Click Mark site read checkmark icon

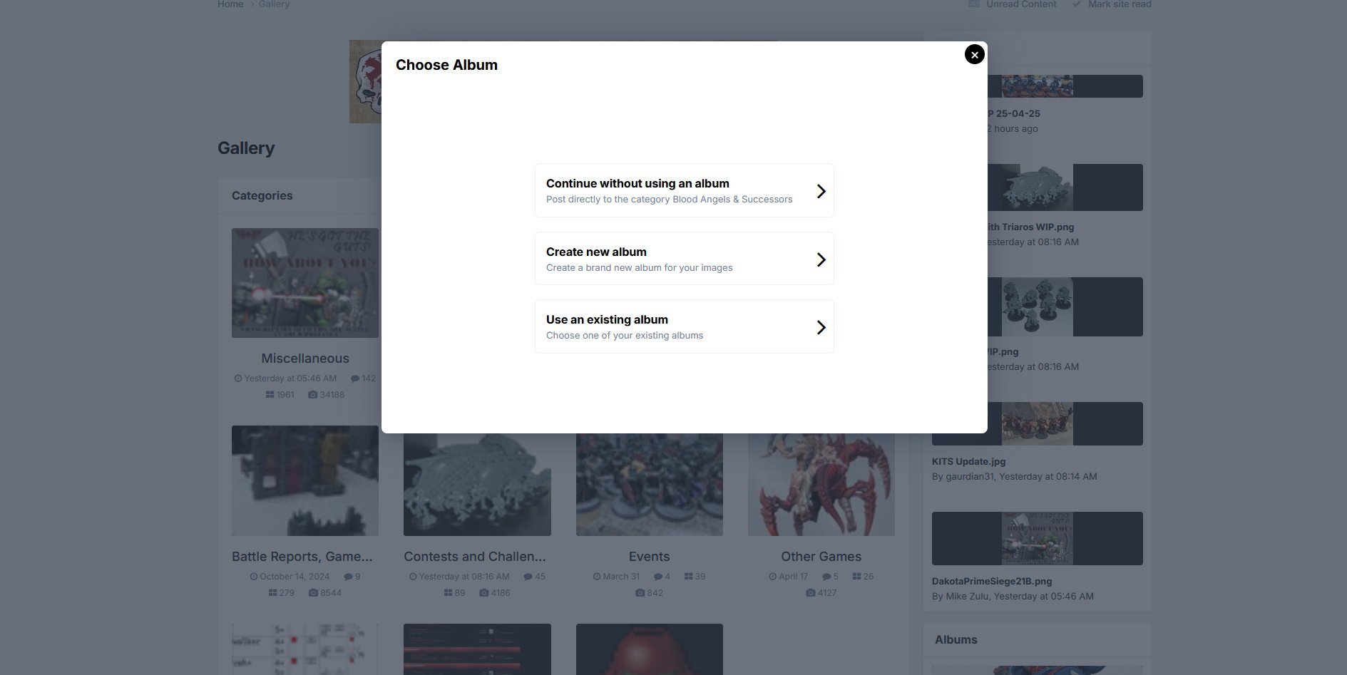coord(1076,4)
